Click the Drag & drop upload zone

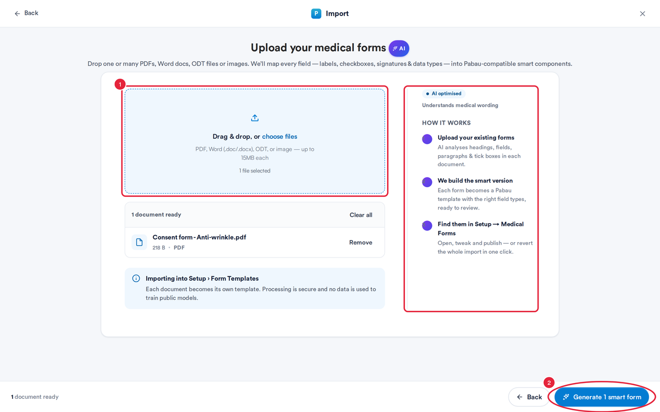(x=255, y=141)
